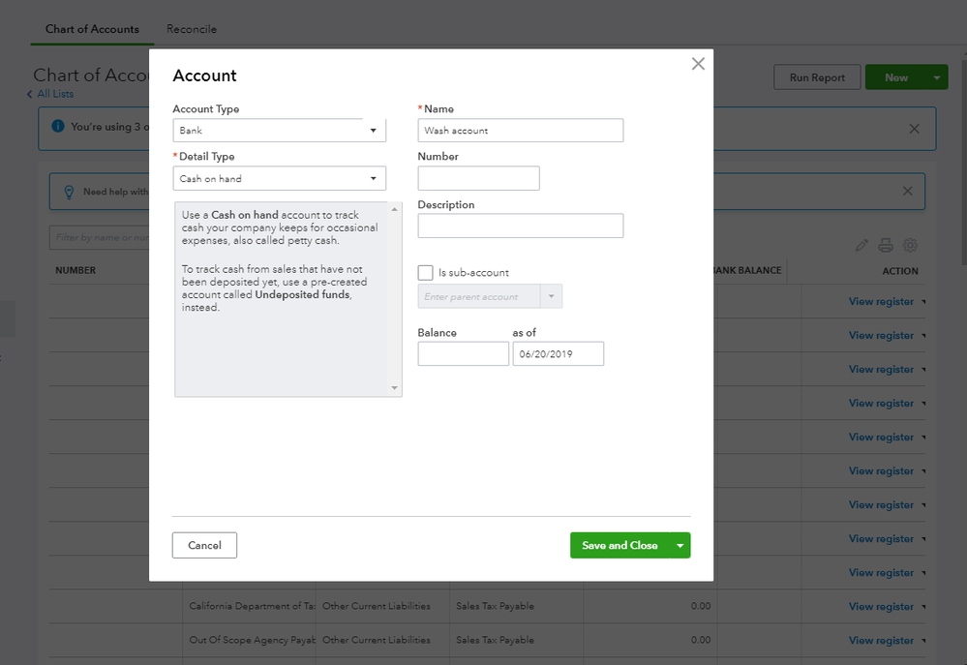Click the ACTION column header
The image size is (967, 665).
click(900, 271)
